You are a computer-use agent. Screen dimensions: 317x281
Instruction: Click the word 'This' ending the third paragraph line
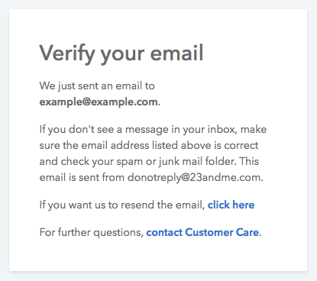coord(249,161)
